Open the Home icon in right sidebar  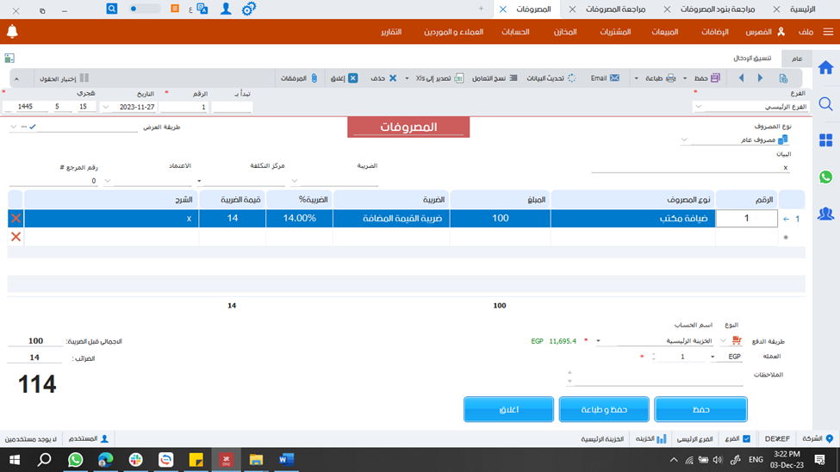(x=825, y=68)
